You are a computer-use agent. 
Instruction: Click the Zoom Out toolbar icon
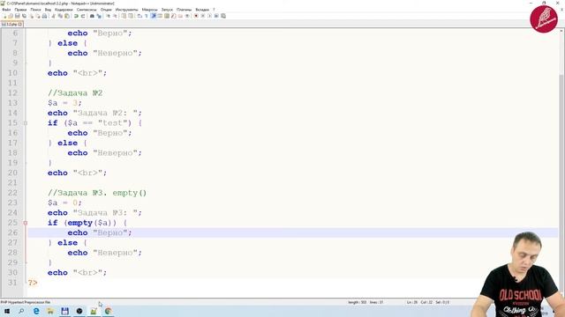[116, 16]
